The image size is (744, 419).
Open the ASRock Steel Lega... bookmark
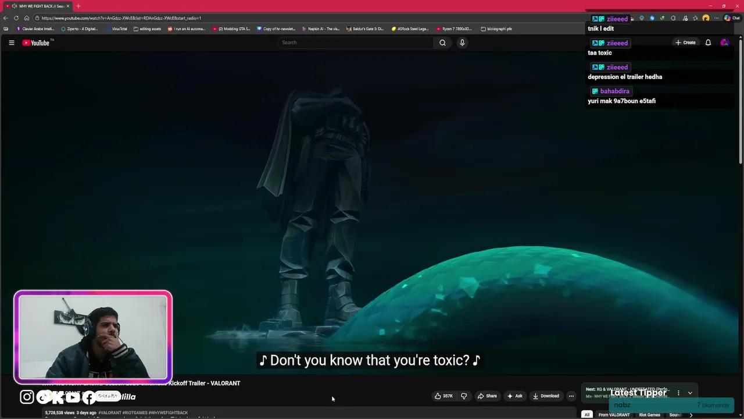(410, 29)
